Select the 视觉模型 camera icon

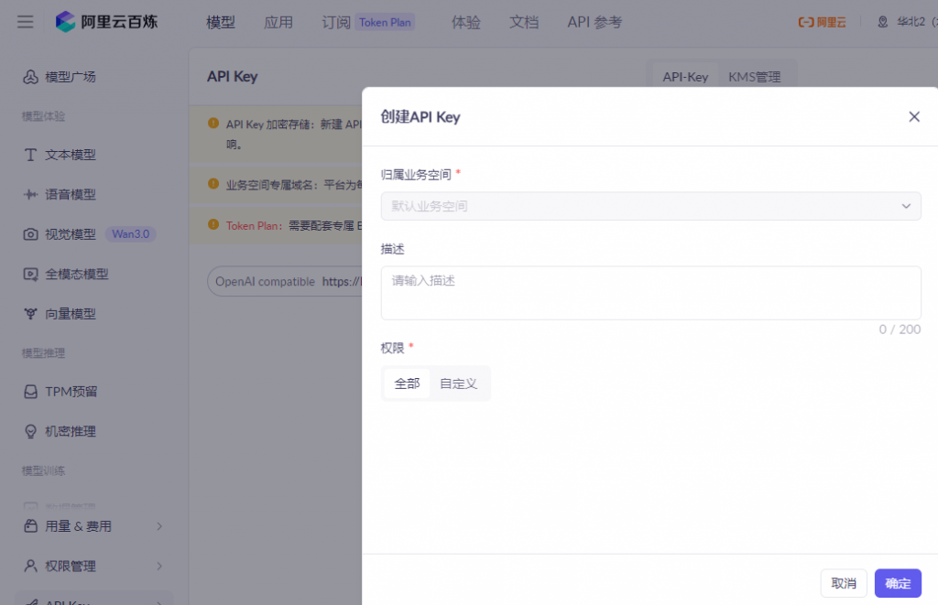[30, 234]
